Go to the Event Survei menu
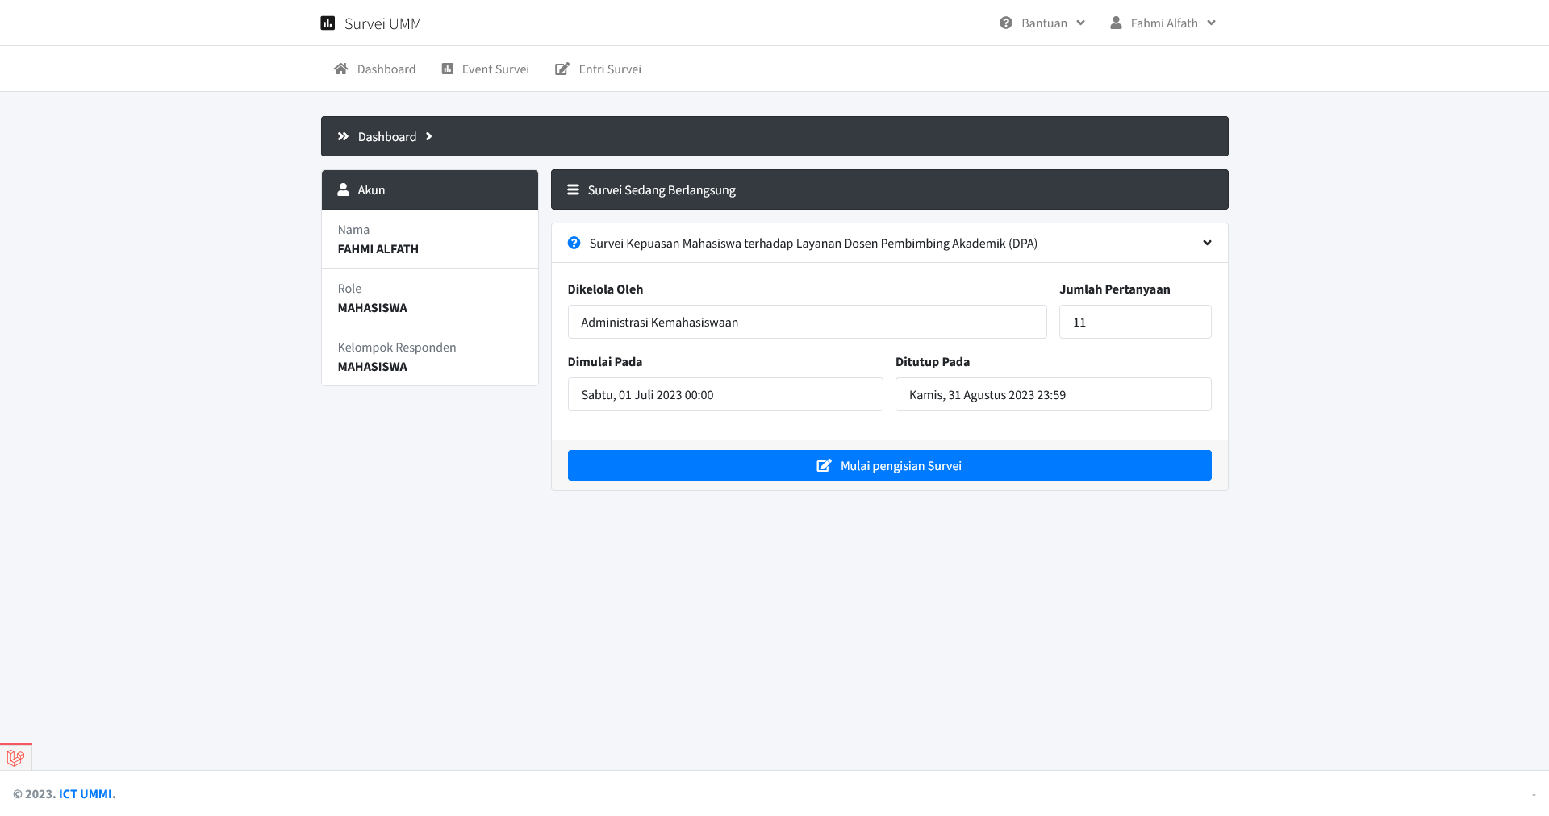The image size is (1549, 816). click(x=495, y=69)
